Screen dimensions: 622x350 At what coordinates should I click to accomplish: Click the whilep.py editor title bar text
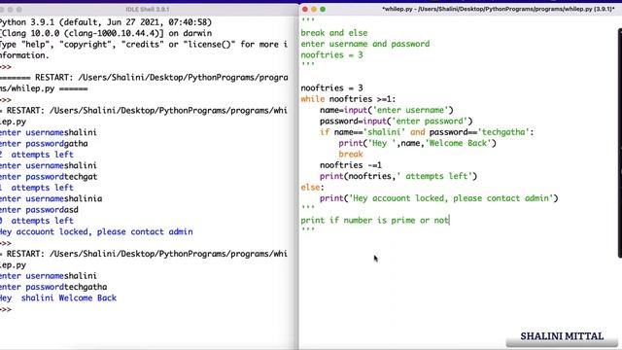click(x=499, y=9)
